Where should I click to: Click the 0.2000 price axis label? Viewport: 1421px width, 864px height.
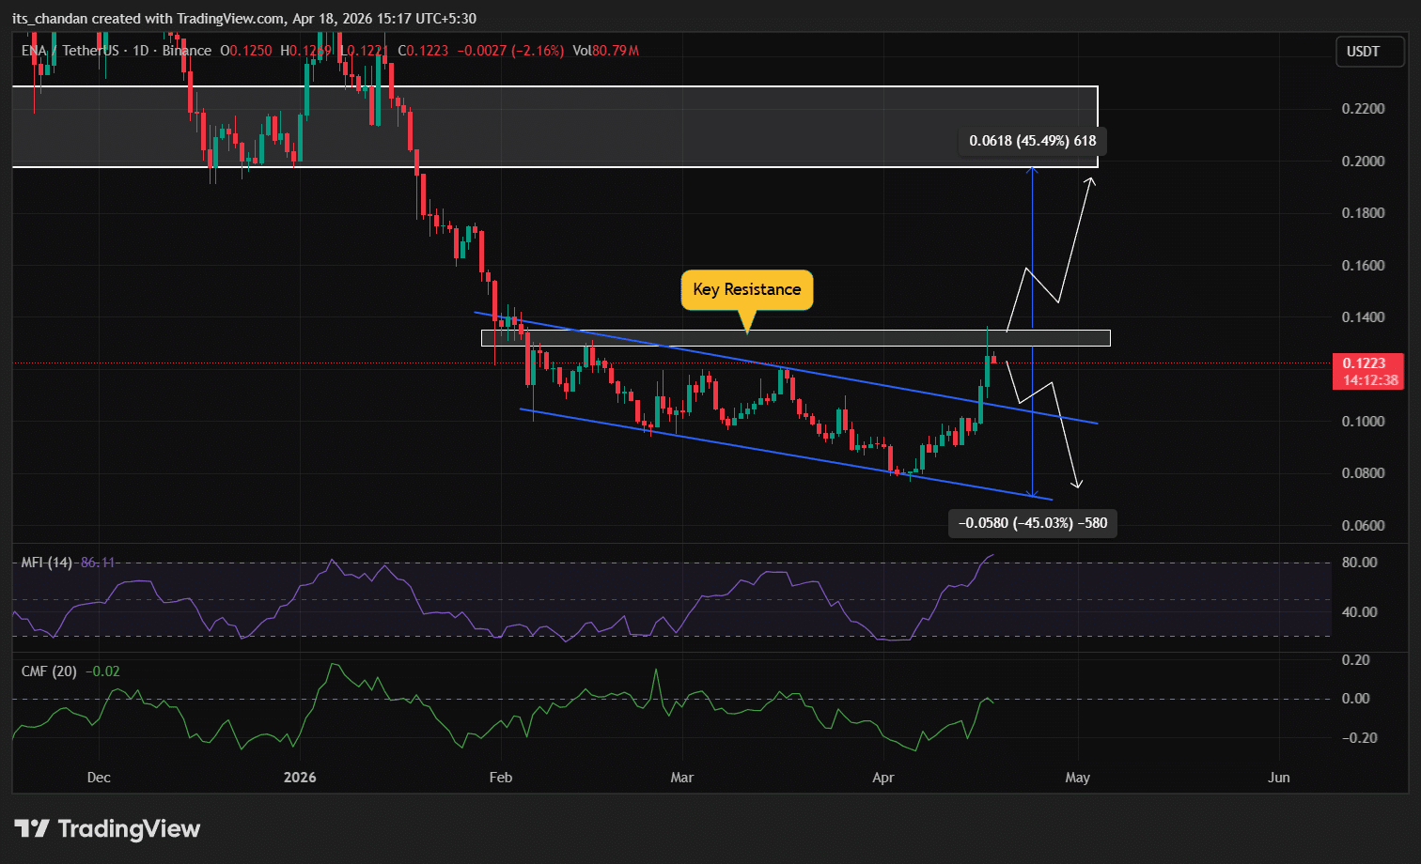[x=1362, y=162]
